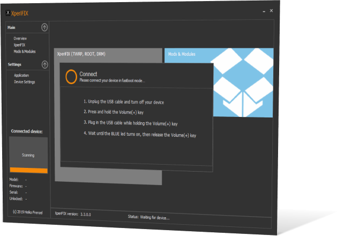Open Device Settings
337x236 pixels.
tap(25, 82)
